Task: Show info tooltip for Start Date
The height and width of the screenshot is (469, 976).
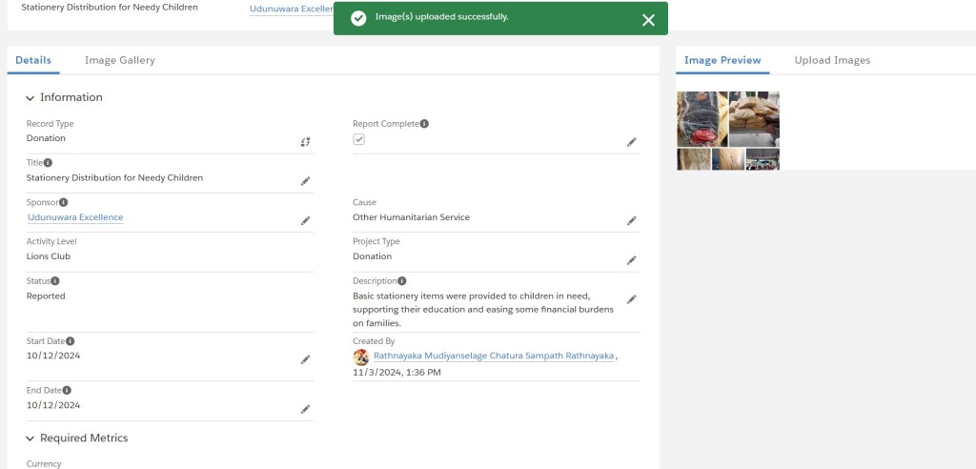Action: coord(71,341)
